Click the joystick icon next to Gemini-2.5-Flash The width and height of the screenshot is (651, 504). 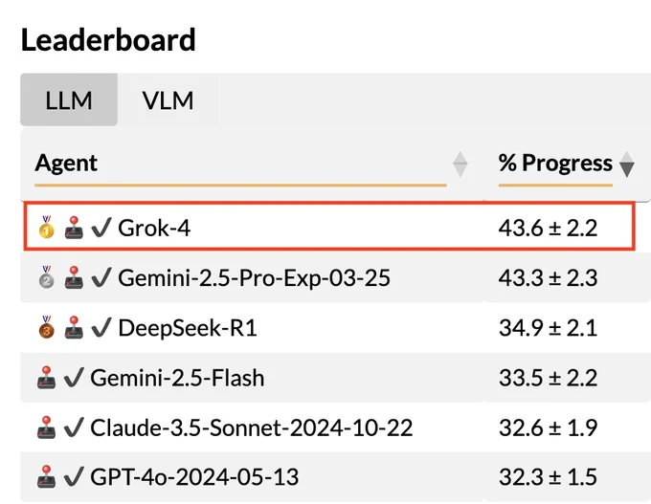point(46,378)
